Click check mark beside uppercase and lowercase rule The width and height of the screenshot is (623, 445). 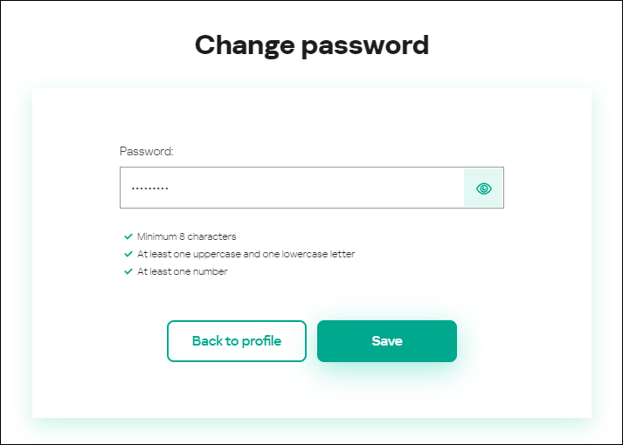pyautogui.click(x=128, y=254)
